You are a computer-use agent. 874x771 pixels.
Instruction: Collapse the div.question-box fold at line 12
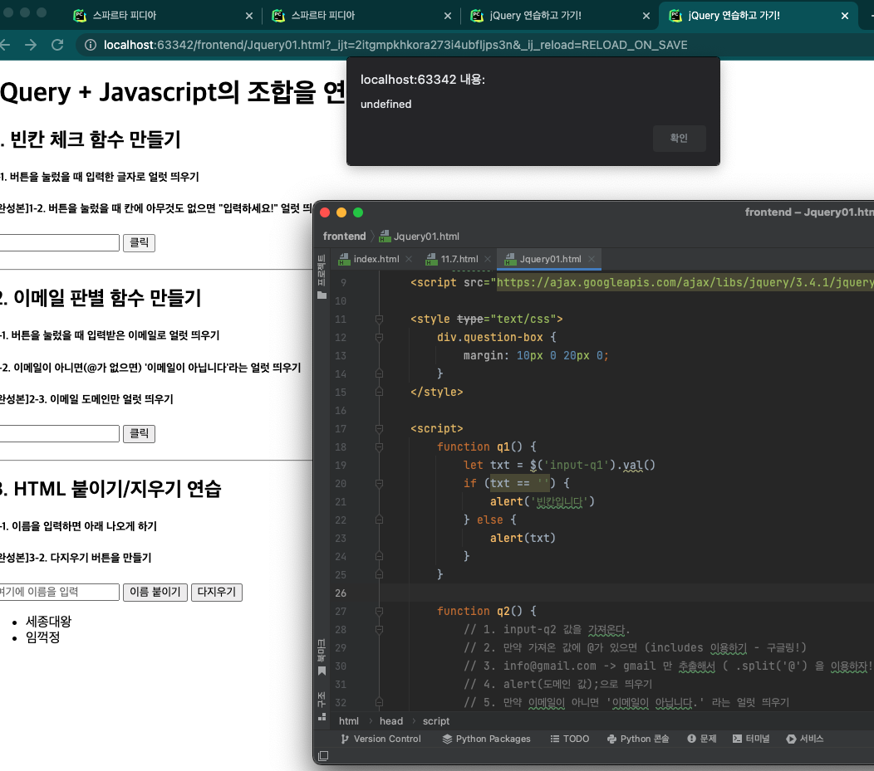(379, 338)
